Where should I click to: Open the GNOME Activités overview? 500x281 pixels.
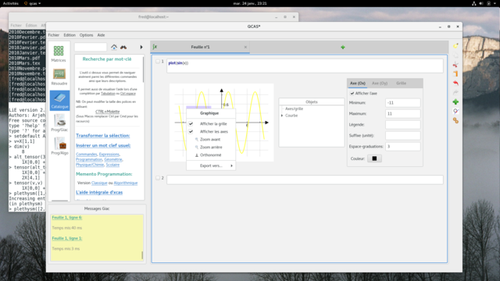tap(10, 3)
